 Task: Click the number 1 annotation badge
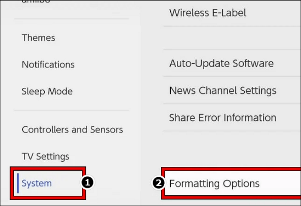[x=88, y=183]
